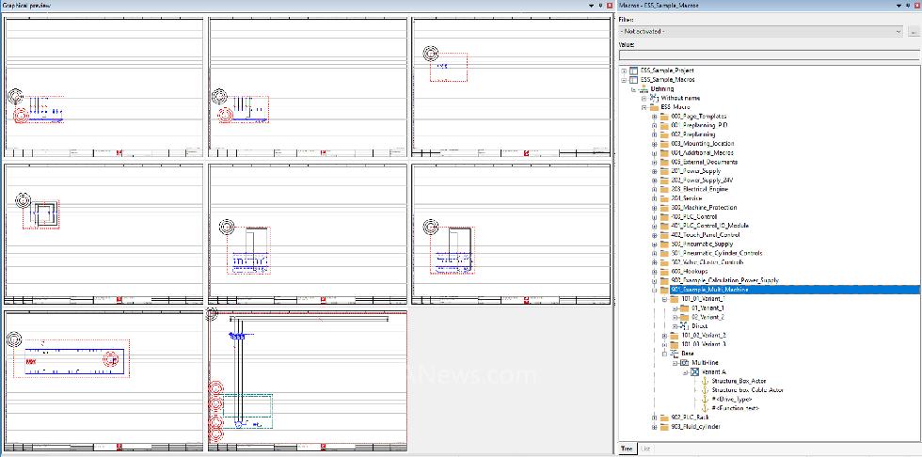Switch to the Tree tab
This screenshot has height=457, width=922.
626,449
